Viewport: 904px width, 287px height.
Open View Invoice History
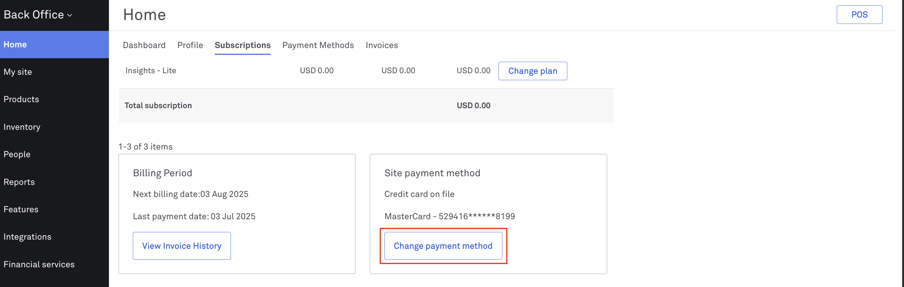[x=182, y=246]
